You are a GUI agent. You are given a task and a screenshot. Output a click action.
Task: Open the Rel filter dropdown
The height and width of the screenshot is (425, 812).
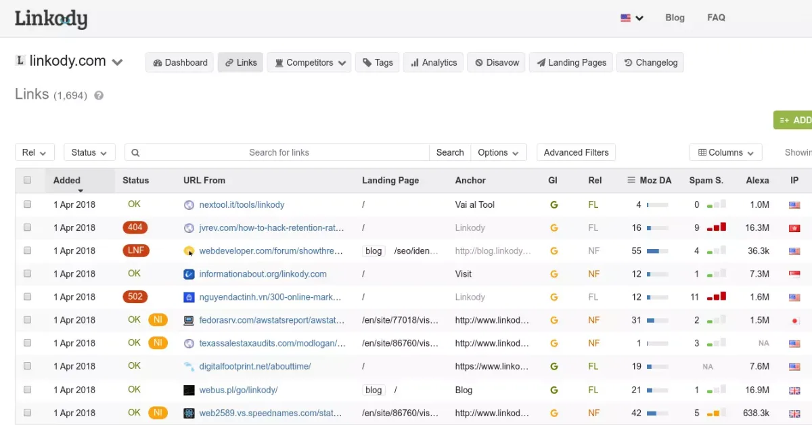(x=35, y=152)
